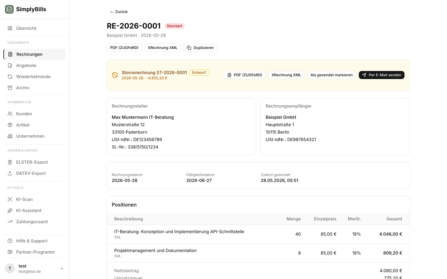The width and height of the screenshot is (447, 279).
Task: Click the ELSTER-Export bank icon
Action: [10, 162]
